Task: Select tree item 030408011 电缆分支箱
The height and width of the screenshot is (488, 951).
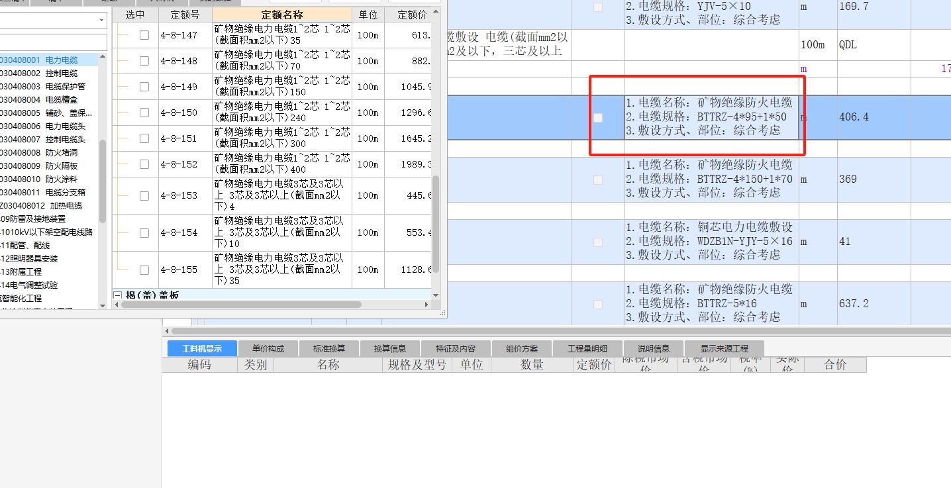Action: click(x=43, y=193)
